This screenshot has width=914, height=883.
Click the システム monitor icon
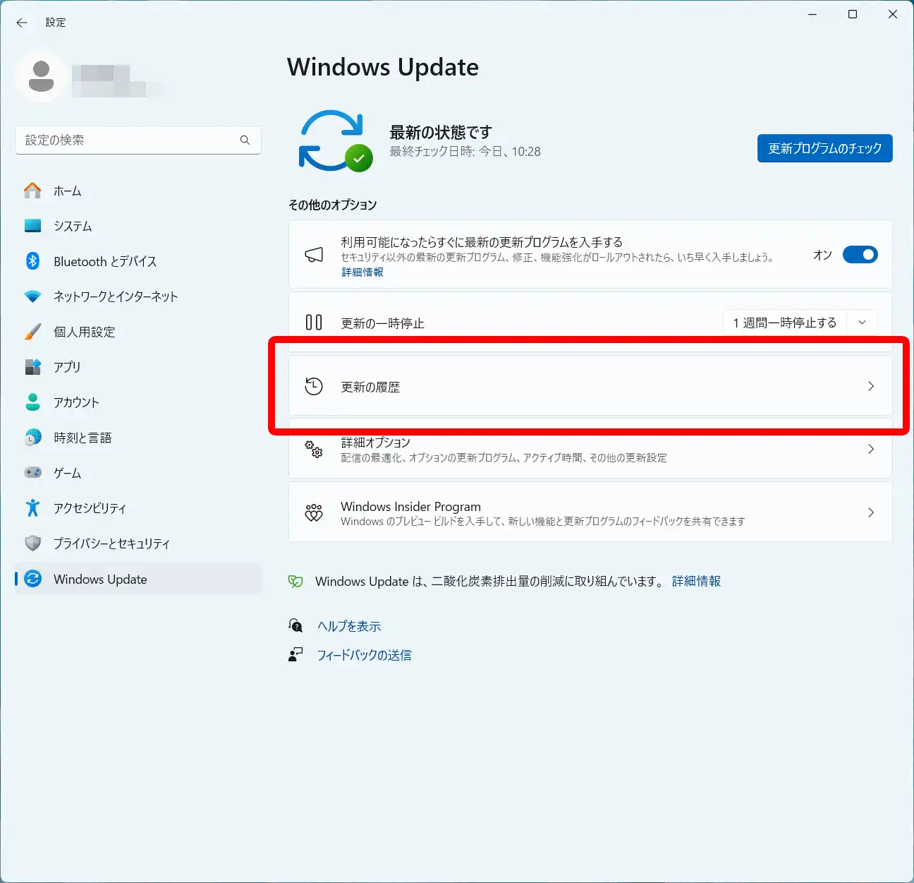click(32, 226)
